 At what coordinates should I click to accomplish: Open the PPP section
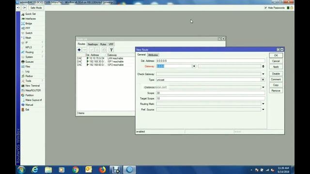click(x=28, y=28)
